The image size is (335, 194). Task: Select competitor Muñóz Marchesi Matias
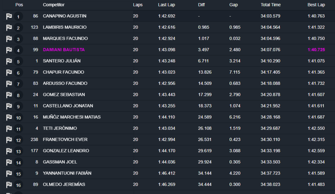[72, 117]
